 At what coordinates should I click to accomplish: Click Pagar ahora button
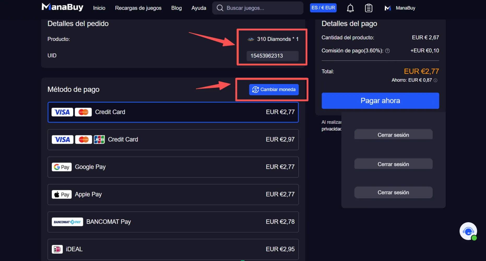point(380,101)
